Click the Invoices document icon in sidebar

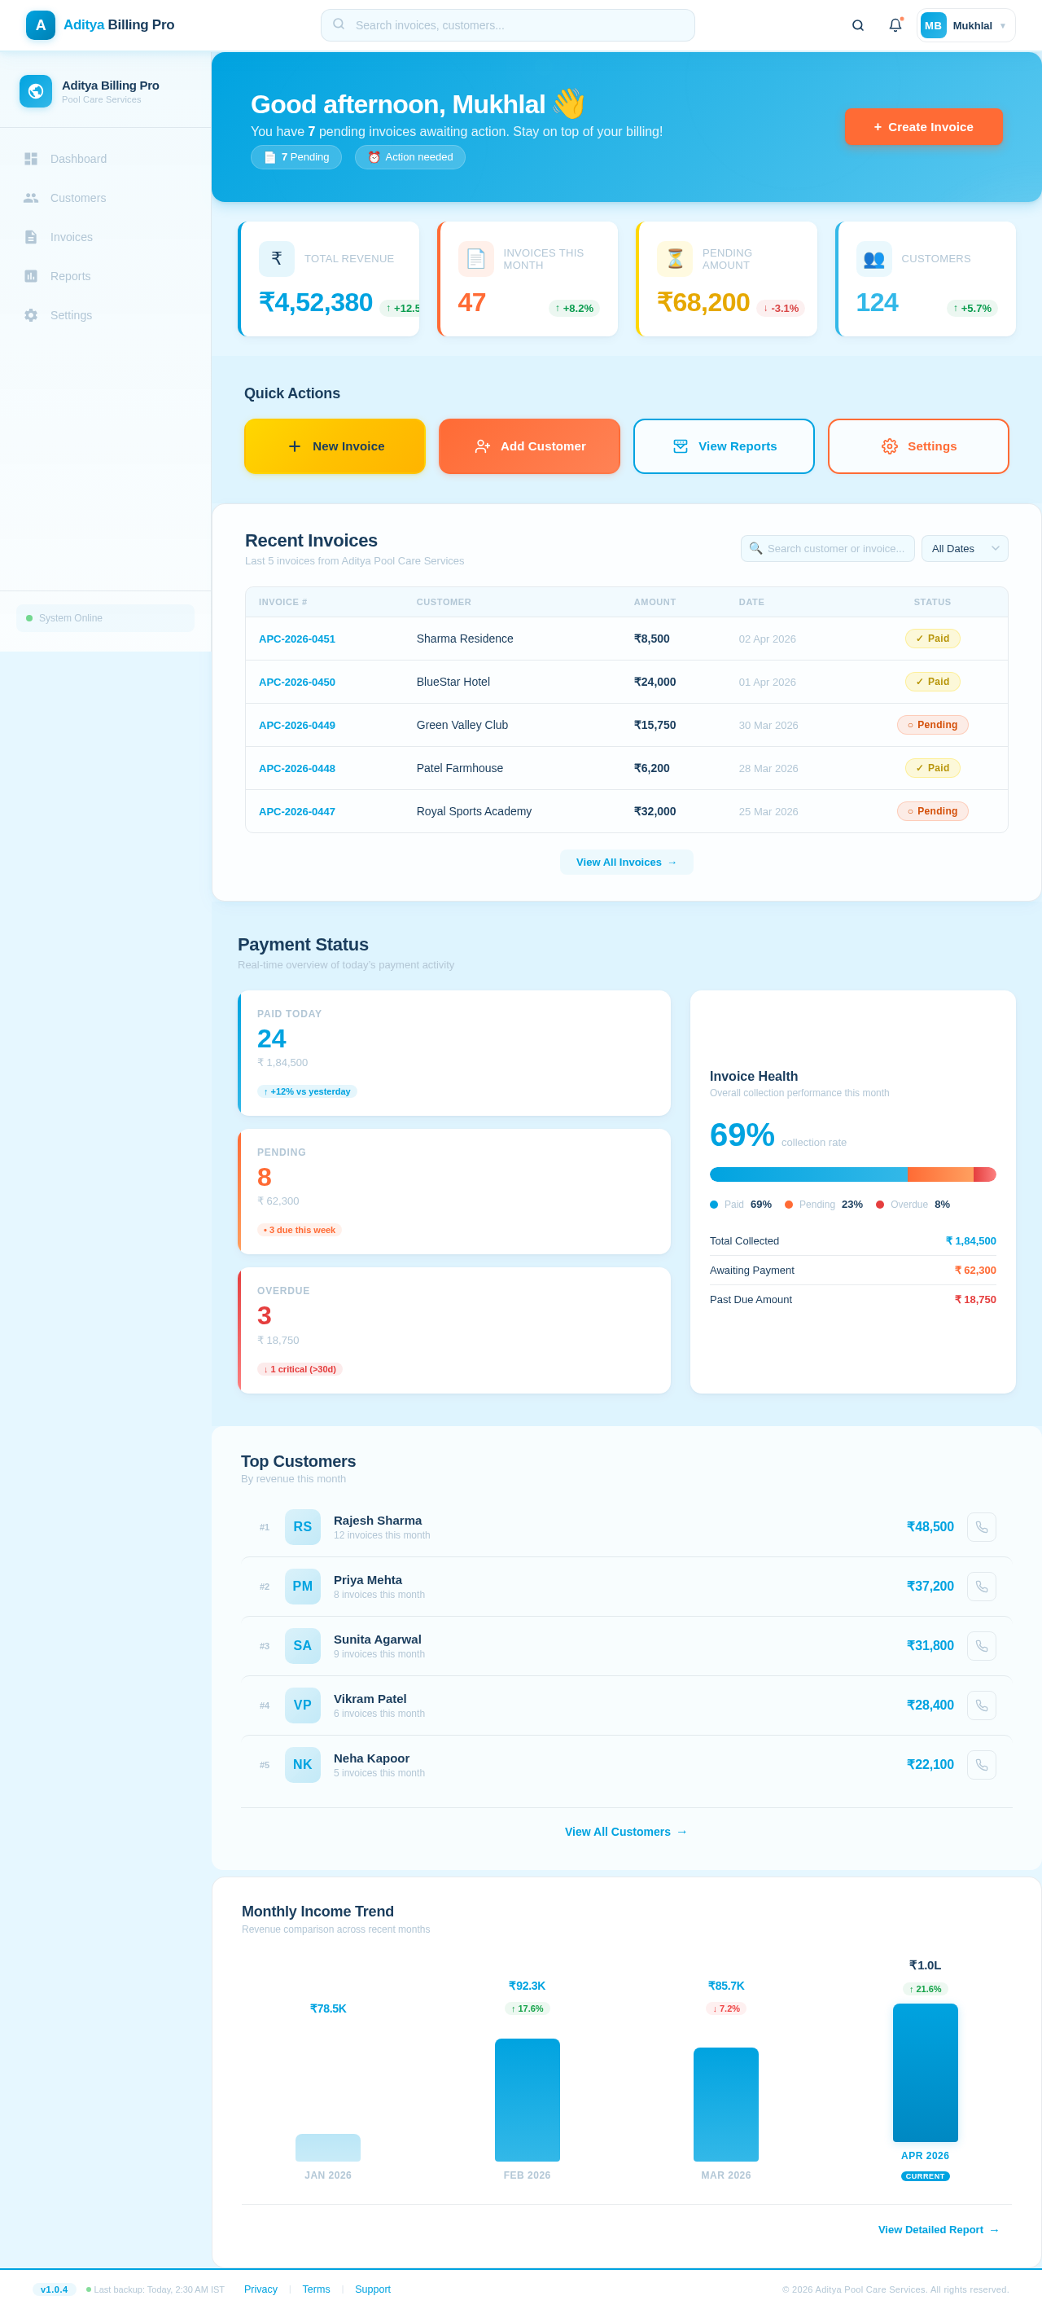pyautogui.click(x=32, y=238)
